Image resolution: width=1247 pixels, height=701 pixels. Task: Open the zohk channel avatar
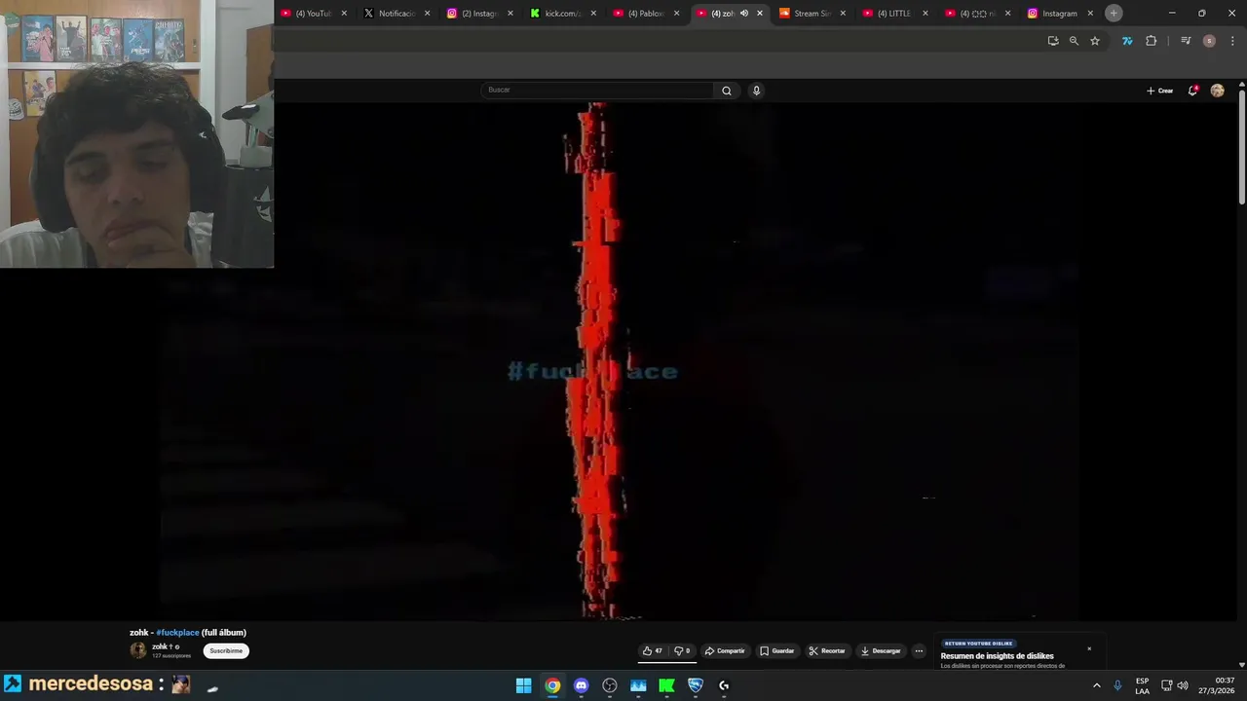(138, 650)
